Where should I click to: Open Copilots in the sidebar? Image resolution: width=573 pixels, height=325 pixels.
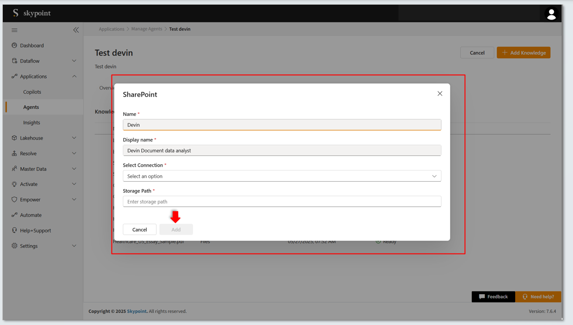click(x=32, y=92)
